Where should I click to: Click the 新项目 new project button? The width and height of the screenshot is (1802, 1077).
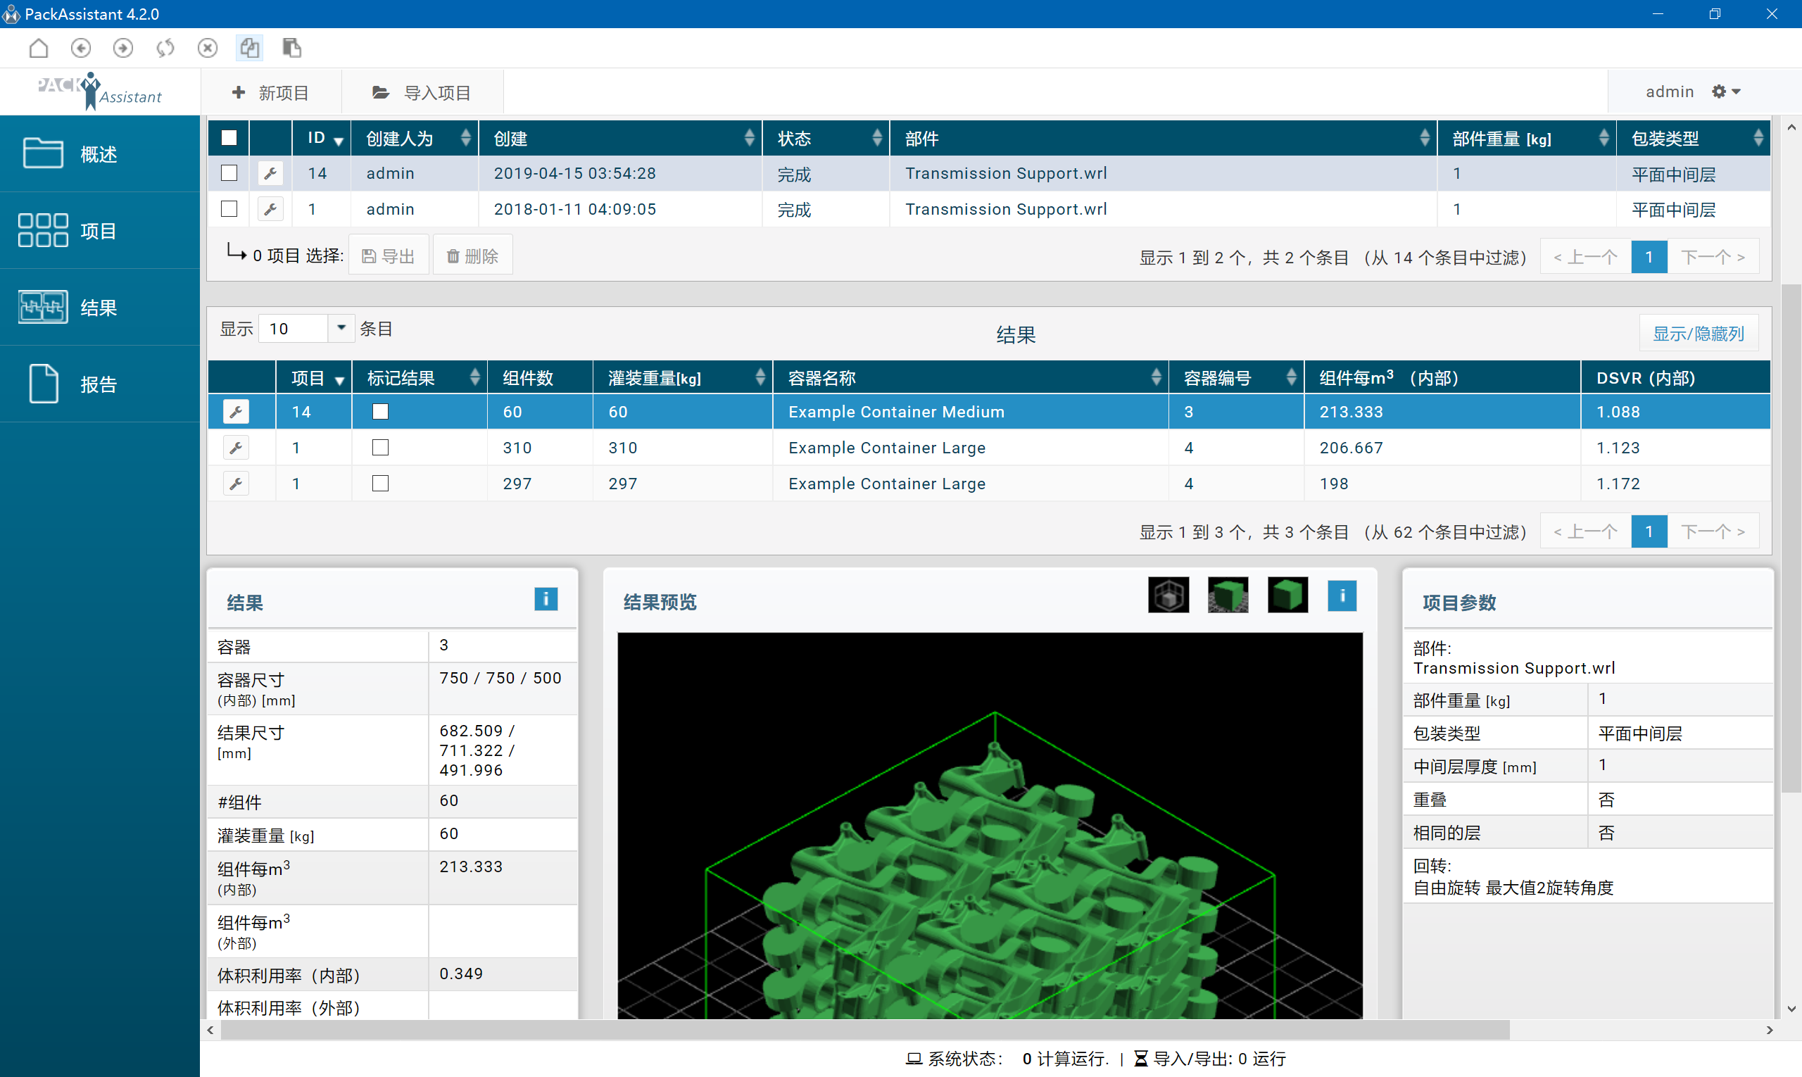click(x=270, y=92)
